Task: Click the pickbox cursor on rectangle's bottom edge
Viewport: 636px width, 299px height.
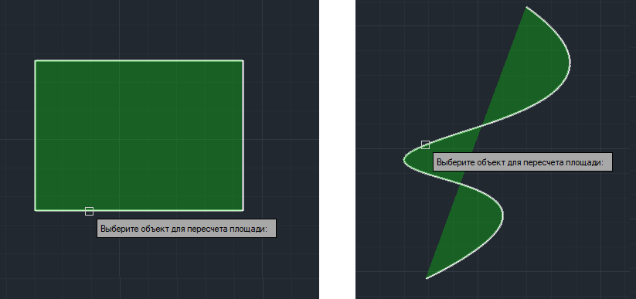Action: [89, 211]
